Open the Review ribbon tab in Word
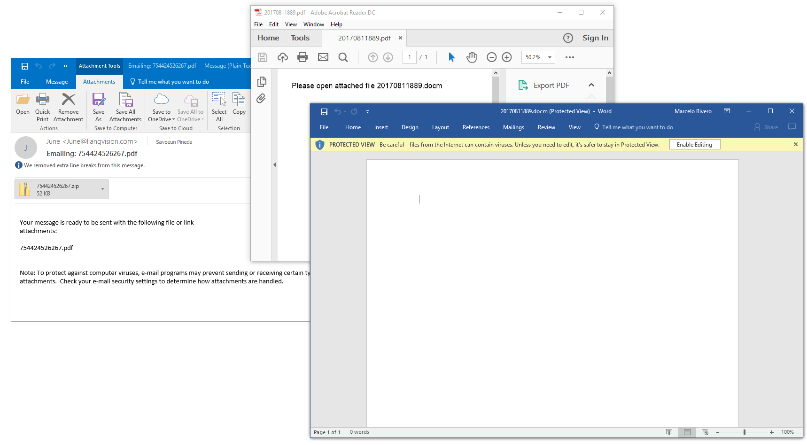The width and height of the screenshot is (807, 445). pos(546,127)
